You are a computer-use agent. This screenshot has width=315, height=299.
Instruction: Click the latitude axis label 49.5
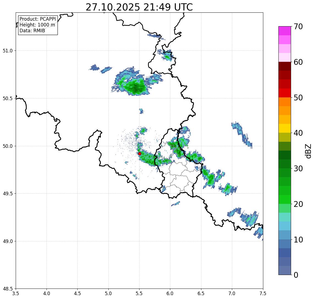point(7,194)
